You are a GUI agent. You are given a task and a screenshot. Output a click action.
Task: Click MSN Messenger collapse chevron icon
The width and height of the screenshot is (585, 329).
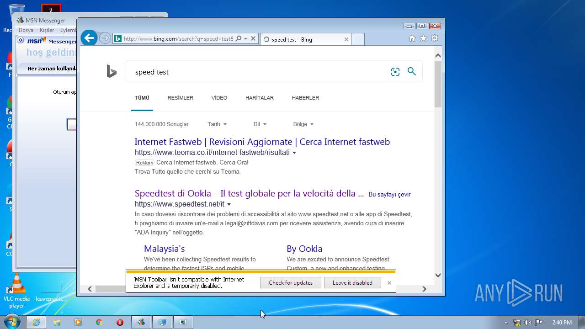tap(21, 40)
